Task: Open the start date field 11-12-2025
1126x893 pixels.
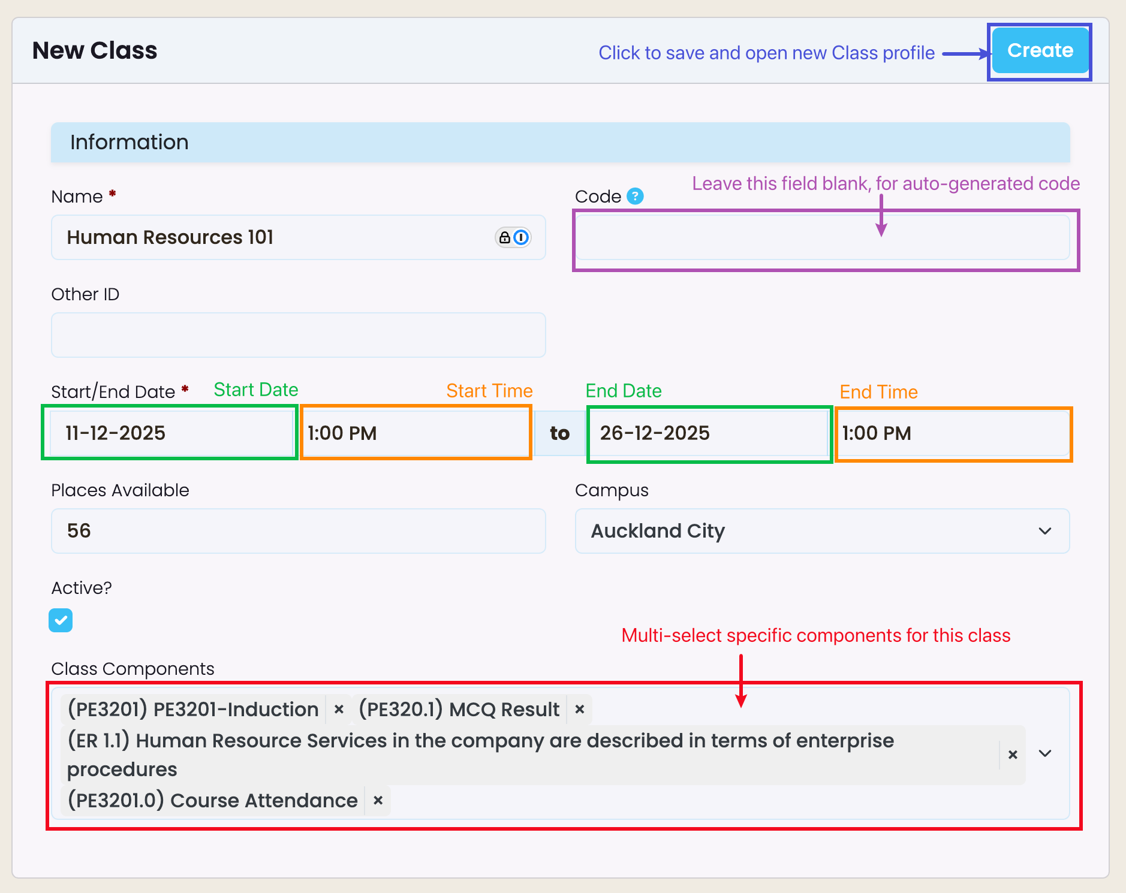Action: click(170, 433)
